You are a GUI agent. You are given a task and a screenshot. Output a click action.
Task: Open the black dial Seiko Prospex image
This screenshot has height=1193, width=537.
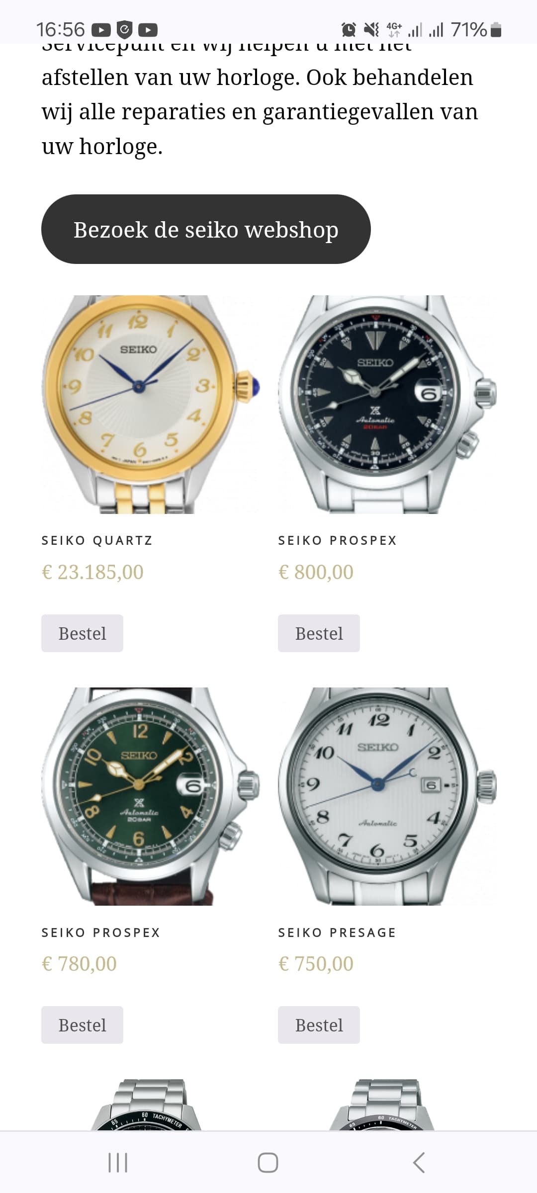tap(387, 405)
